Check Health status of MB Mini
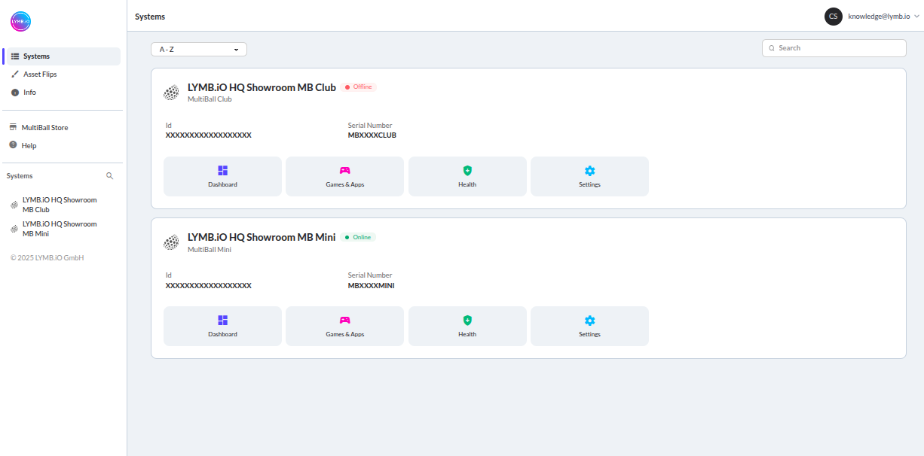Viewport: 924px width, 456px height. pos(467,326)
